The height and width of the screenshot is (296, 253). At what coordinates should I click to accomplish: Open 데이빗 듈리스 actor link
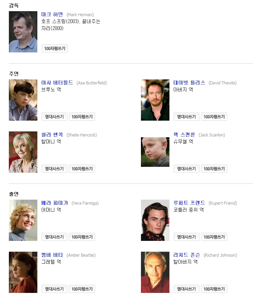(189, 83)
